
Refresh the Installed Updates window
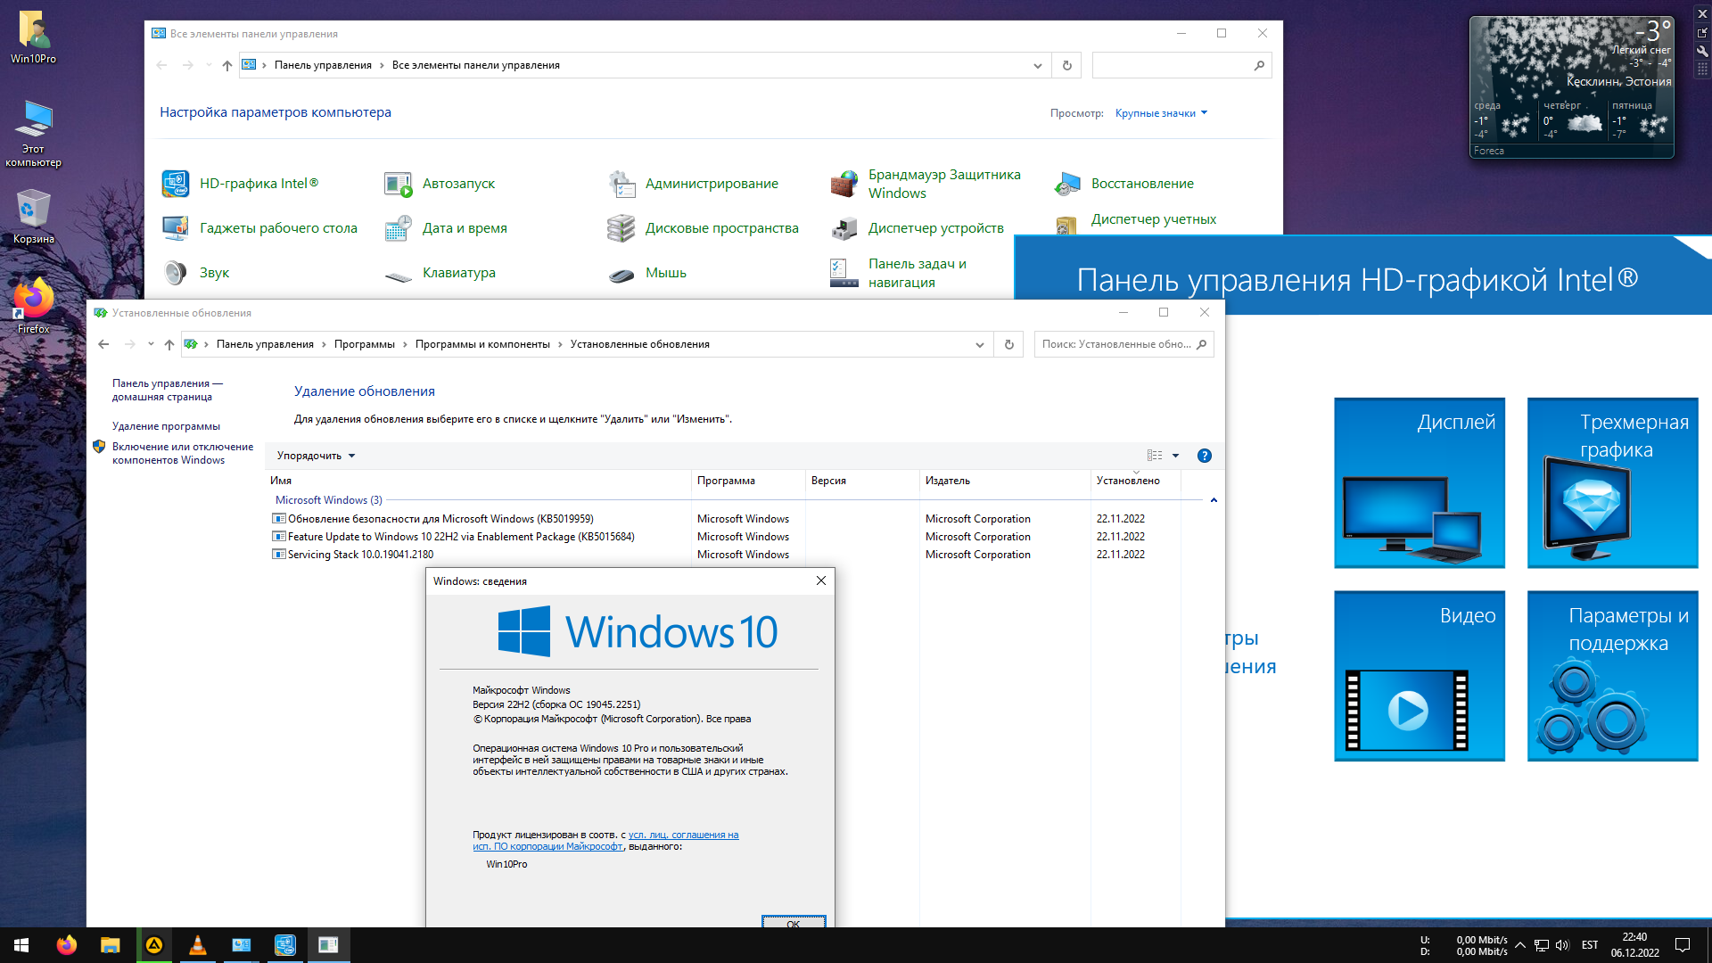(1009, 344)
